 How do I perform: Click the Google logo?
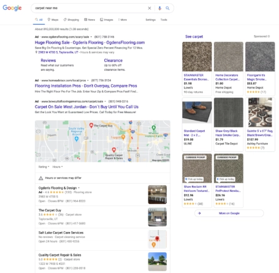tap(12, 8)
